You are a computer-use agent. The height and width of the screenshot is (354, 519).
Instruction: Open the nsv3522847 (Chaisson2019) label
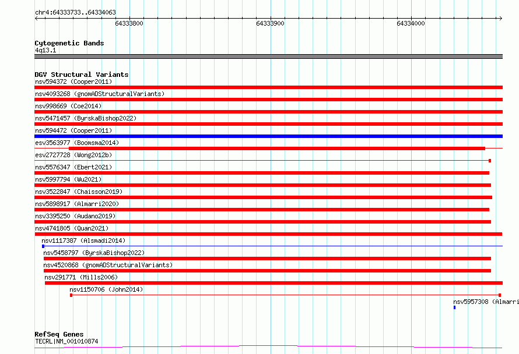pyautogui.click(x=79, y=192)
